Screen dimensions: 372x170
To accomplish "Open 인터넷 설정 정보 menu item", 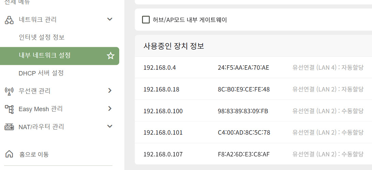I will (42, 37).
